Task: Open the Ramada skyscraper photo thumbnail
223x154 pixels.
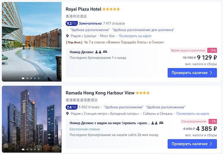Action: tap(32, 119)
